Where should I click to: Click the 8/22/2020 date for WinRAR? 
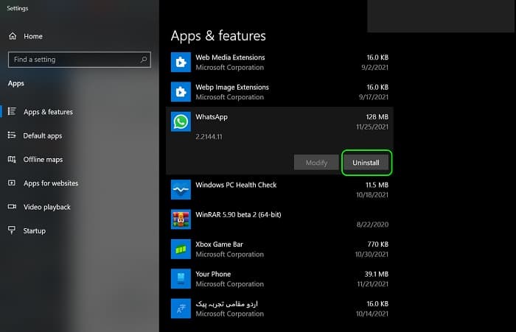(372, 225)
